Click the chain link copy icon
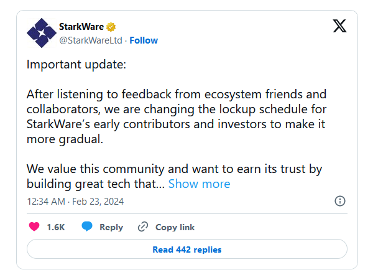373x280 pixels. (x=143, y=226)
